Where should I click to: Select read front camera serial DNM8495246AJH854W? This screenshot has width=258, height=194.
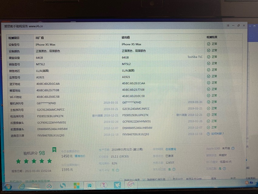pos(137,128)
